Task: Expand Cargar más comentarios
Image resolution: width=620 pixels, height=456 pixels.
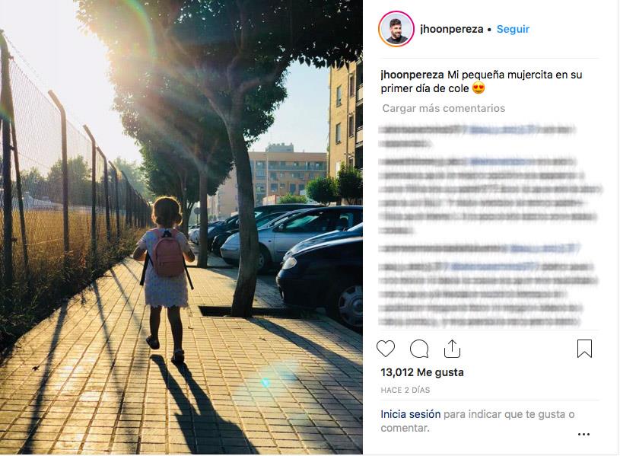Action: tap(444, 108)
